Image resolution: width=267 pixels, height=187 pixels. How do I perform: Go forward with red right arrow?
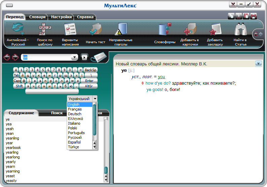point(15,57)
